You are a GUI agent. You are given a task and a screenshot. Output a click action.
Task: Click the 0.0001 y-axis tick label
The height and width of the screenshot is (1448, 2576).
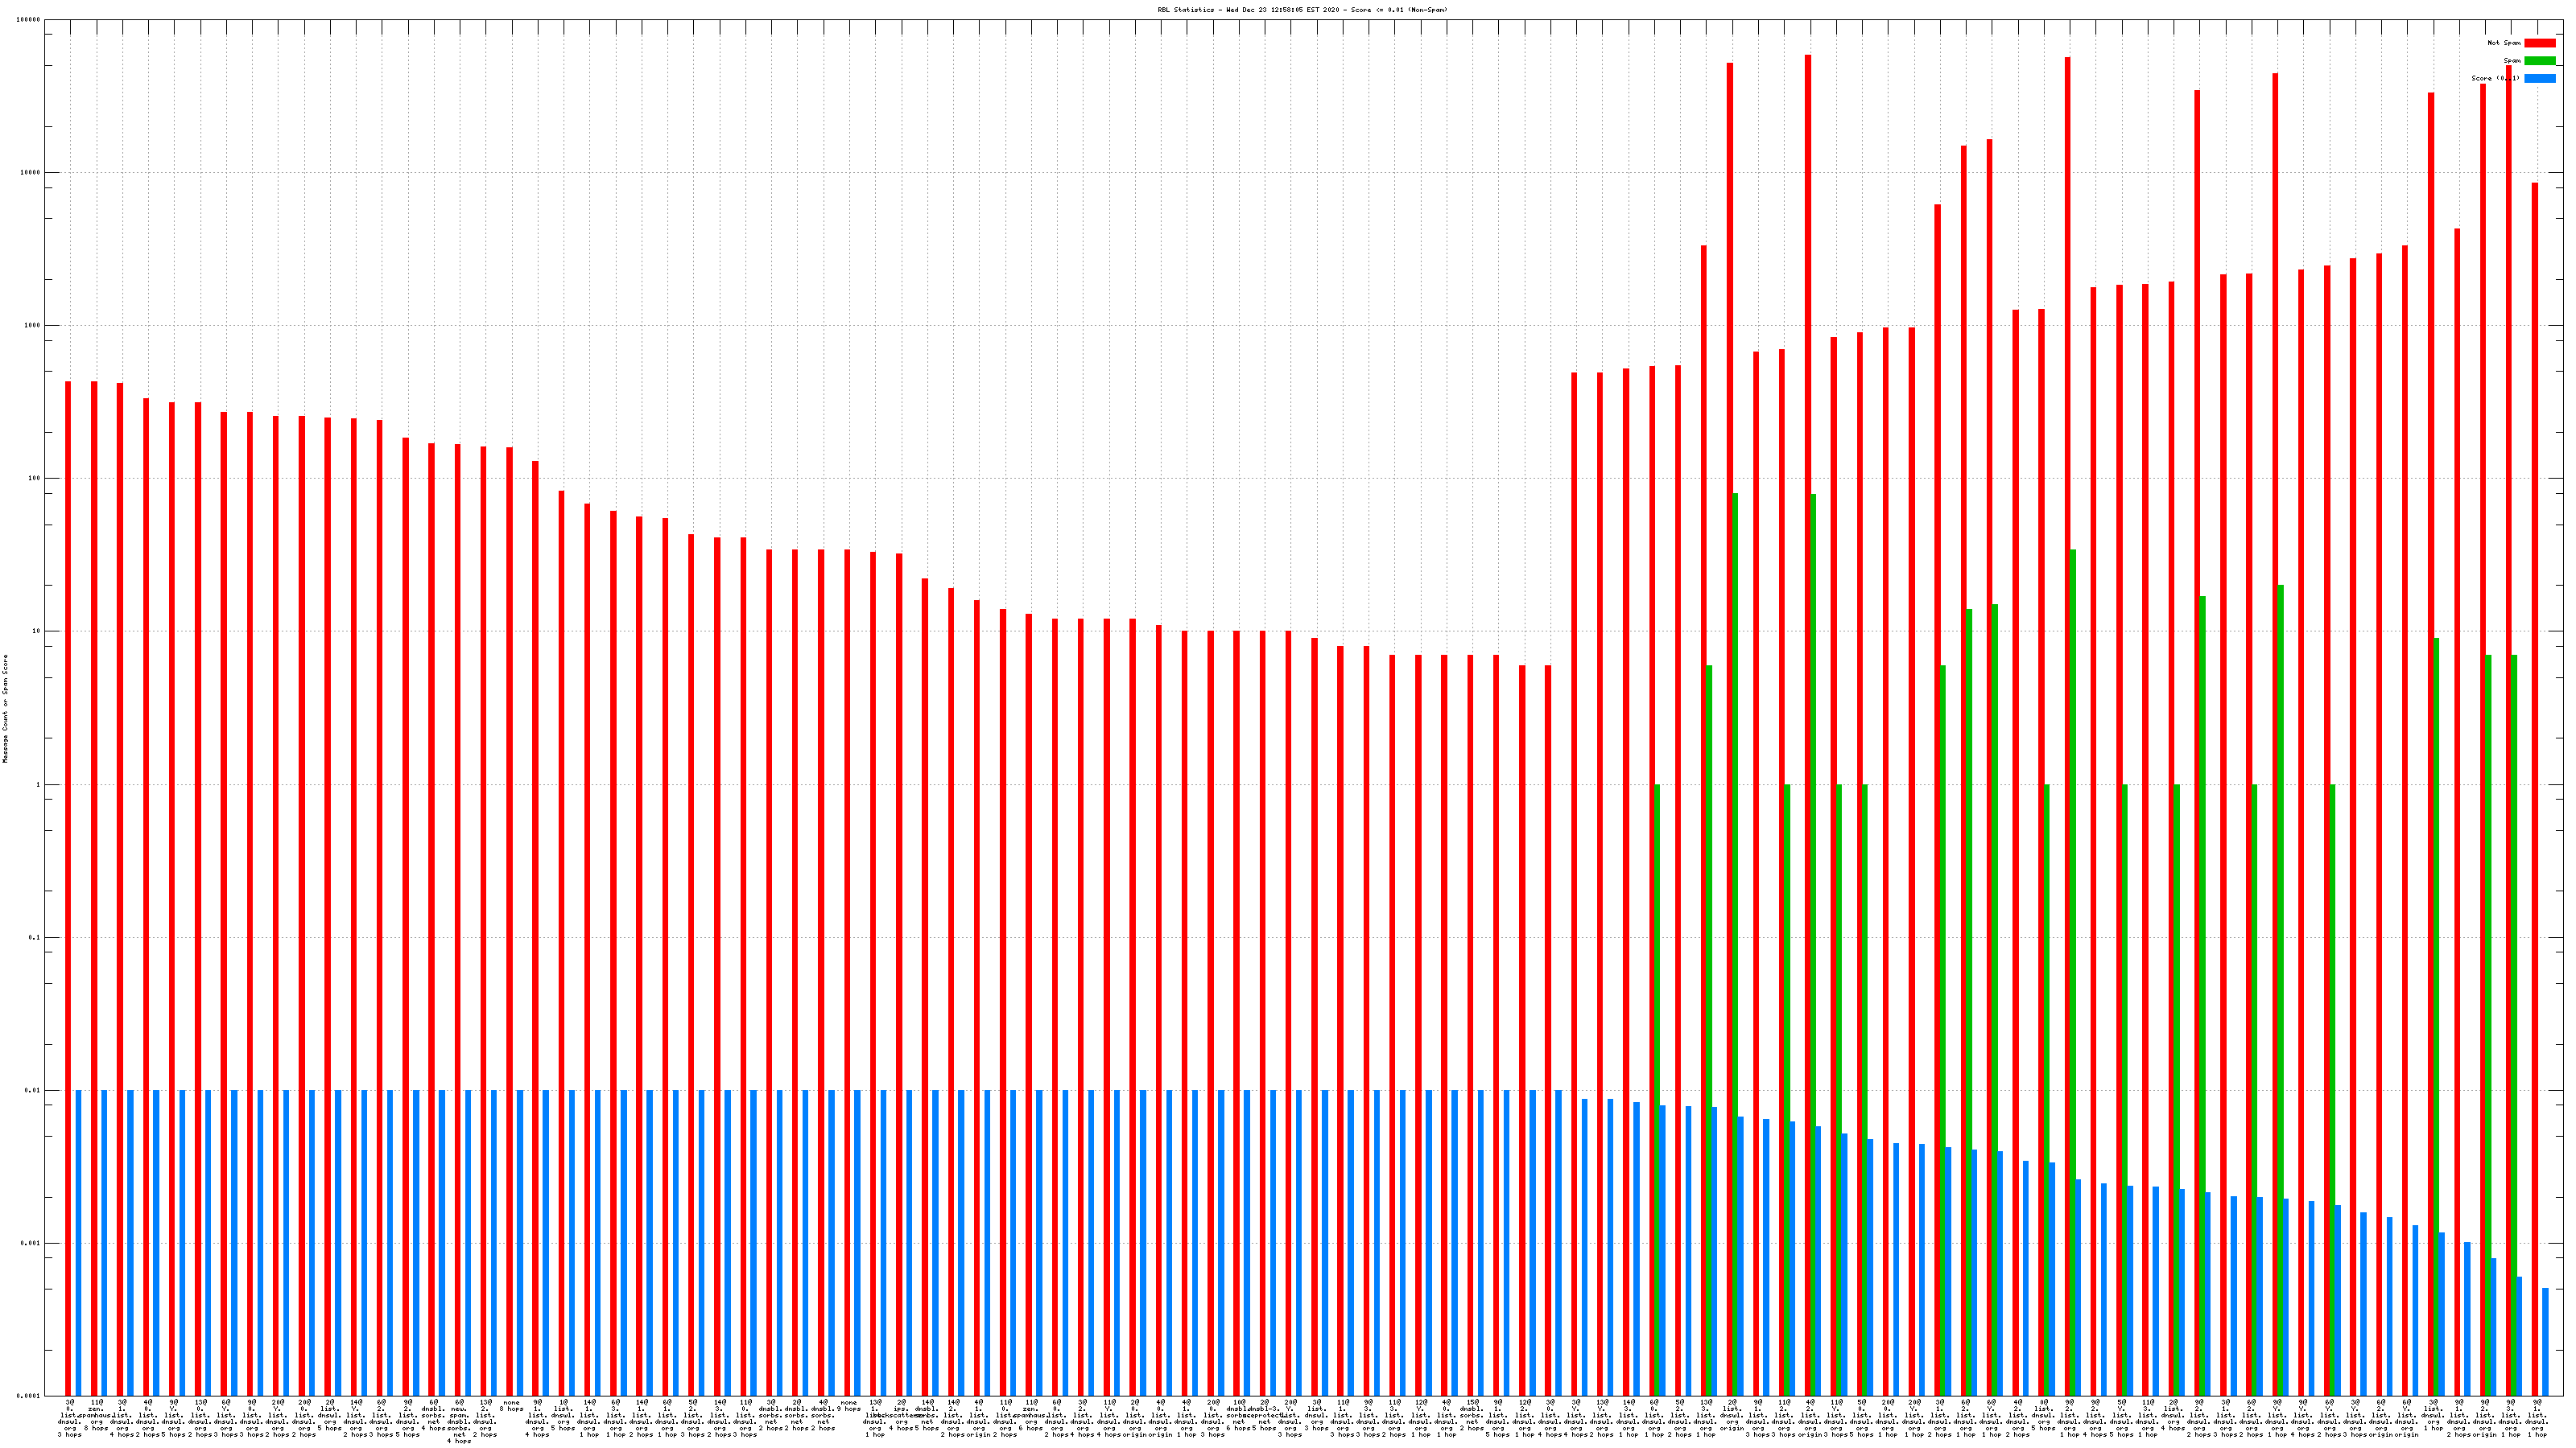29,1396
